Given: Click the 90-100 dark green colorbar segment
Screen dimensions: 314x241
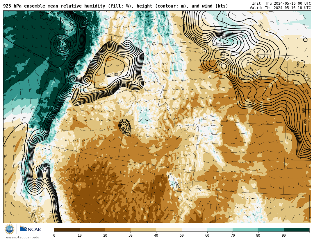Looking at the screenshot, I should tap(297, 230).
